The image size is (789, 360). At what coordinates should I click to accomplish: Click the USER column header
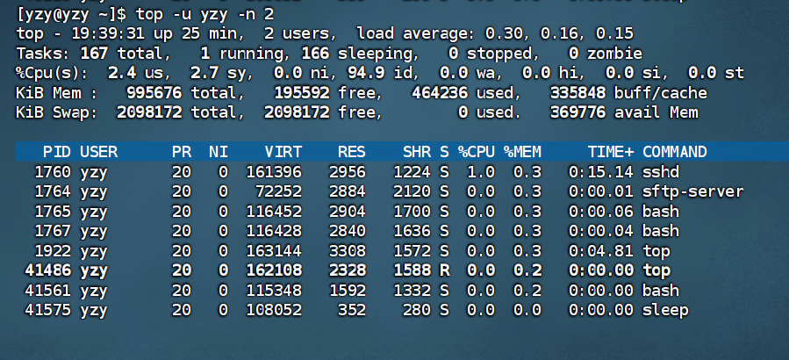(98, 152)
